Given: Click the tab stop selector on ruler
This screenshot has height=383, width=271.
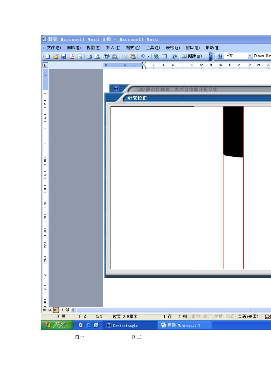Looking at the screenshot, I should 45,65.
